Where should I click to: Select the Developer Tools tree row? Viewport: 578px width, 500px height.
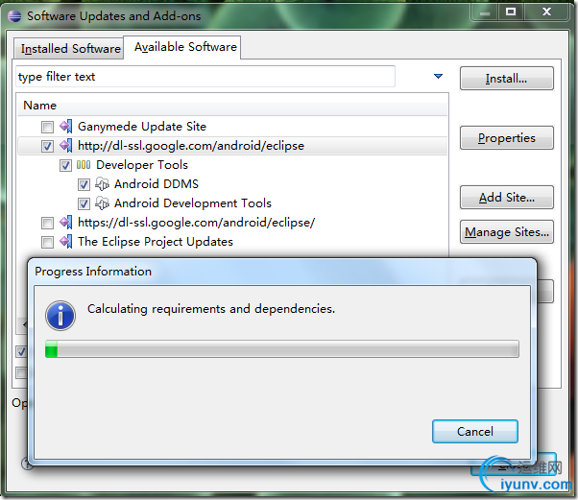tap(142, 165)
